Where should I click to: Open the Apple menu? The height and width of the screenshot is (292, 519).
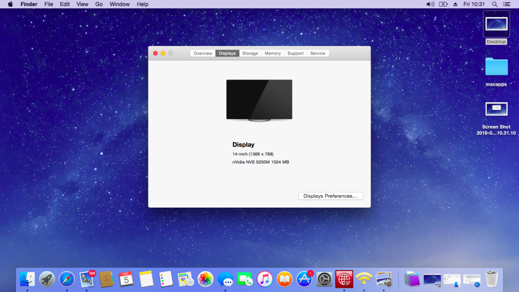pos(10,4)
